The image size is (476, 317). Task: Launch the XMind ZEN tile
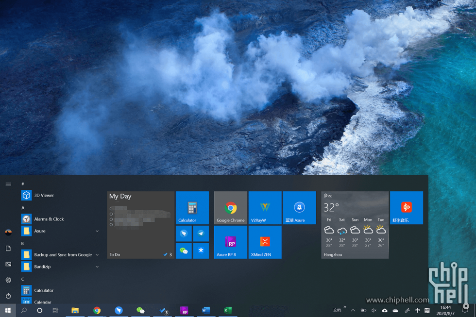(x=265, y=242)
